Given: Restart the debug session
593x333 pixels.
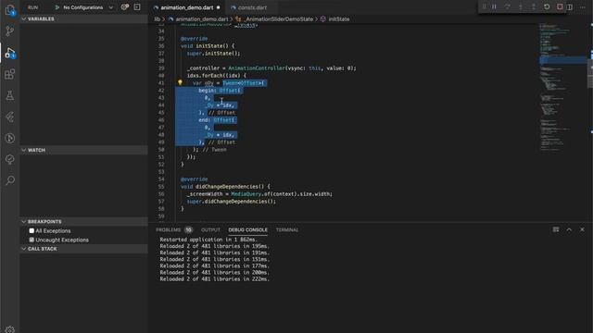Looking at the screenshot, I should (x=547, y=6).
